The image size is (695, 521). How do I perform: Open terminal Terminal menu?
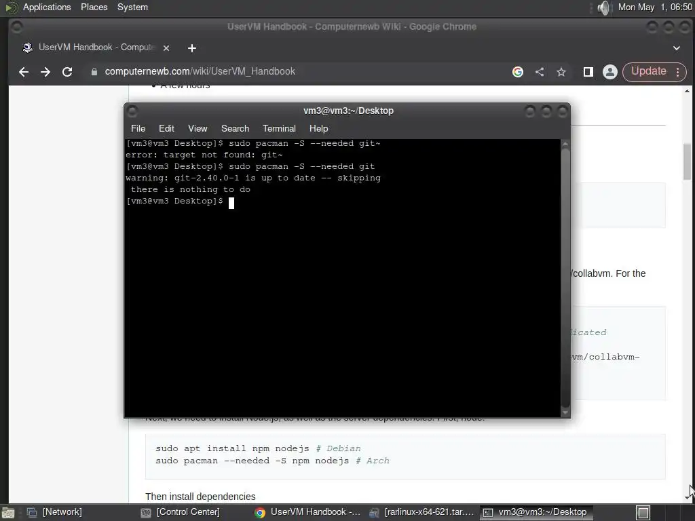(x=279, y=128)
